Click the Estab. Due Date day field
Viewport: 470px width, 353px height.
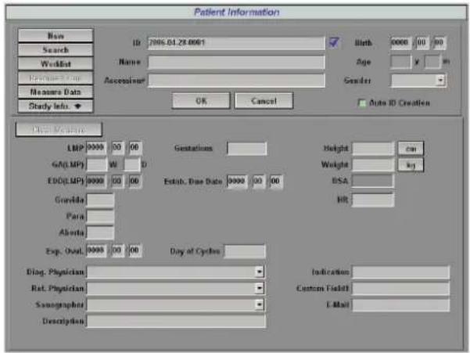point(276,182)
